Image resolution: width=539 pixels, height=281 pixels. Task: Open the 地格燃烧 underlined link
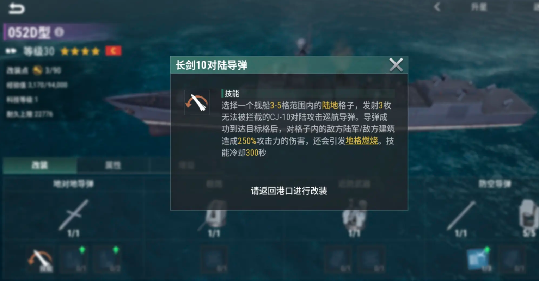pyautogui.click(x=362, y=141)
